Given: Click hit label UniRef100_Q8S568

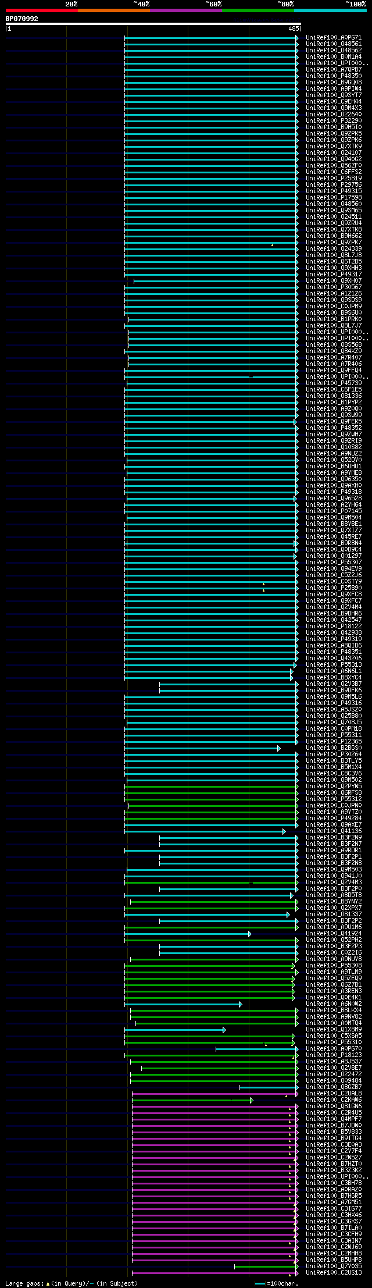Looking at the screenshot, I should (334, 344).
